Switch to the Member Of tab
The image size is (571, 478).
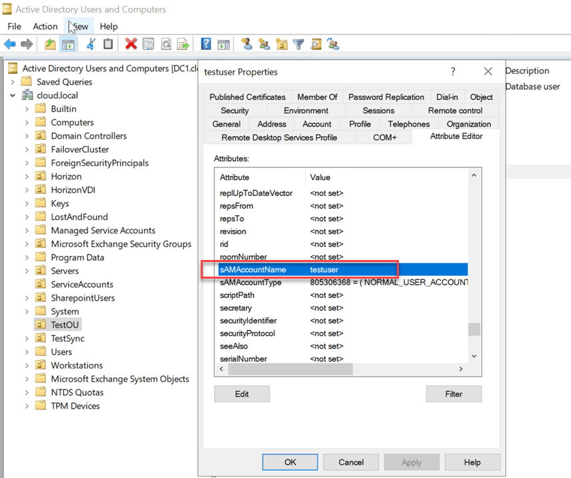318,97
